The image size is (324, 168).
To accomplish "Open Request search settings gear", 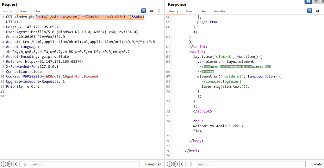I will coord(9,164).
